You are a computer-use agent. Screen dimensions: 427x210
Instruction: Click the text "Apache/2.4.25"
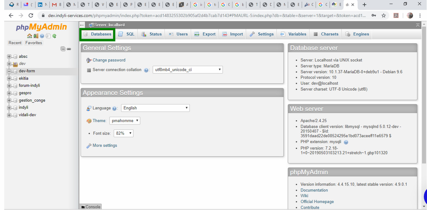coord(313,121)
